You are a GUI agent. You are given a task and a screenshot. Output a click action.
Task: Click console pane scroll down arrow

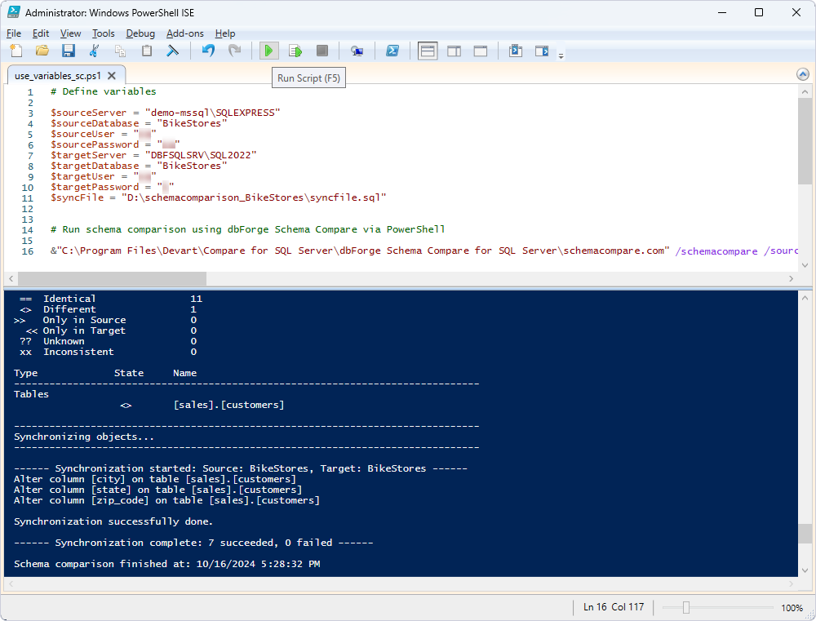(805, 570)
